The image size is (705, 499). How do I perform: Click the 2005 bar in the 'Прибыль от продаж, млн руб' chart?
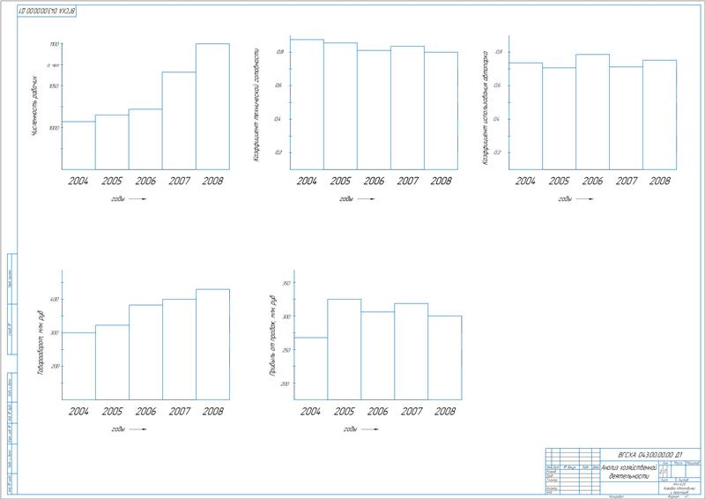click(345, 349)
